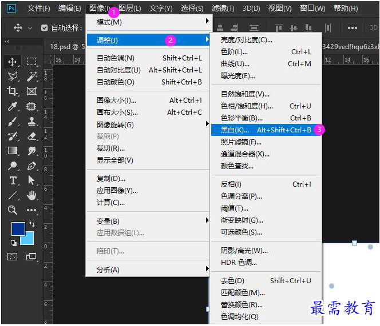Select the Line tool

(x=13, y=195)
